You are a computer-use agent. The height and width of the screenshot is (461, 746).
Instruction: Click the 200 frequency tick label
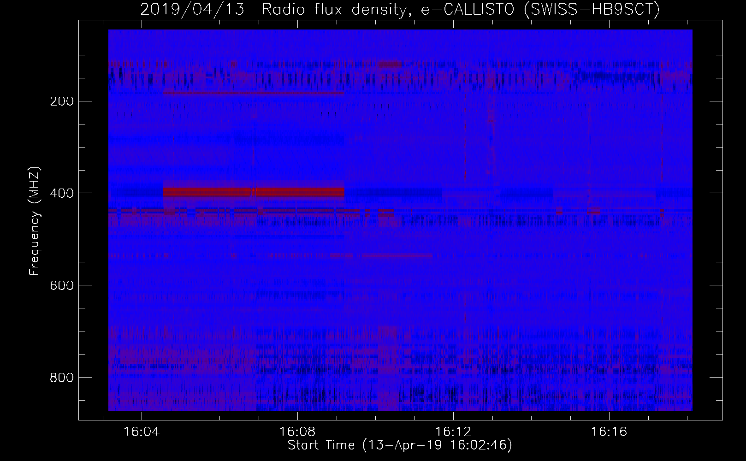(x=61, y=101)
